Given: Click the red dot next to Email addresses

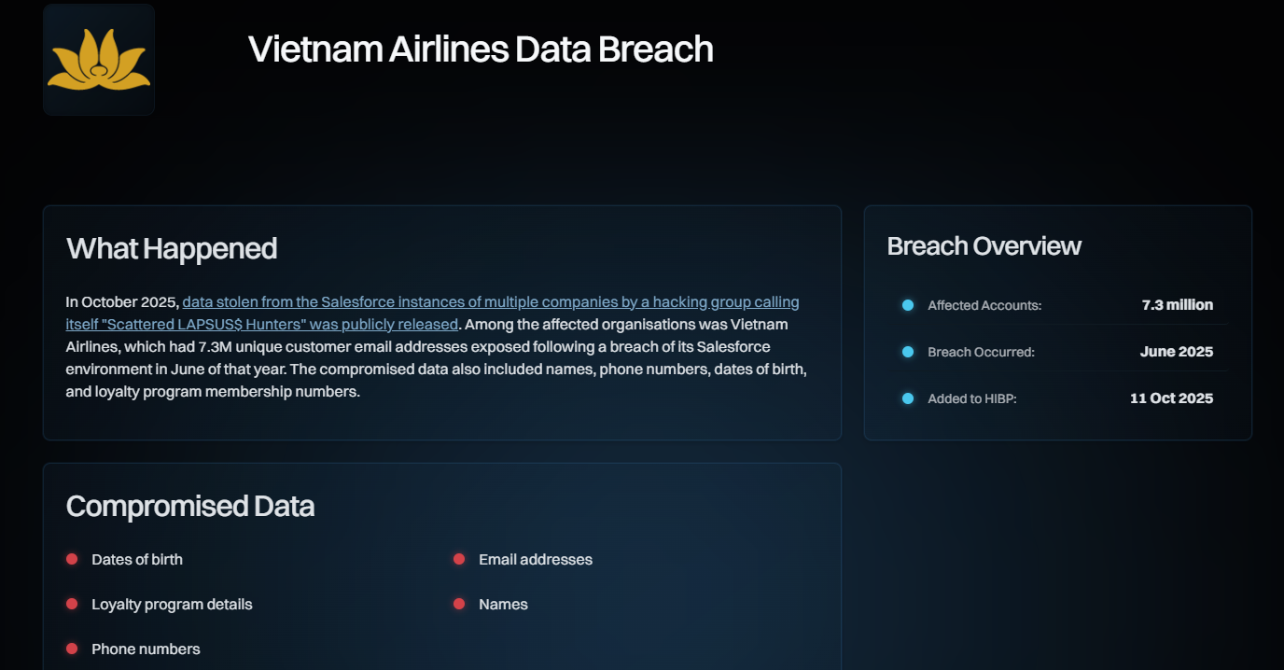Looking at the screenshot, I should click(459, 559).
